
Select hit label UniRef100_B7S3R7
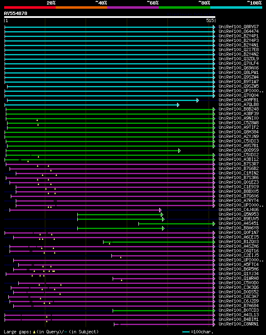click(x=239, y=164)
